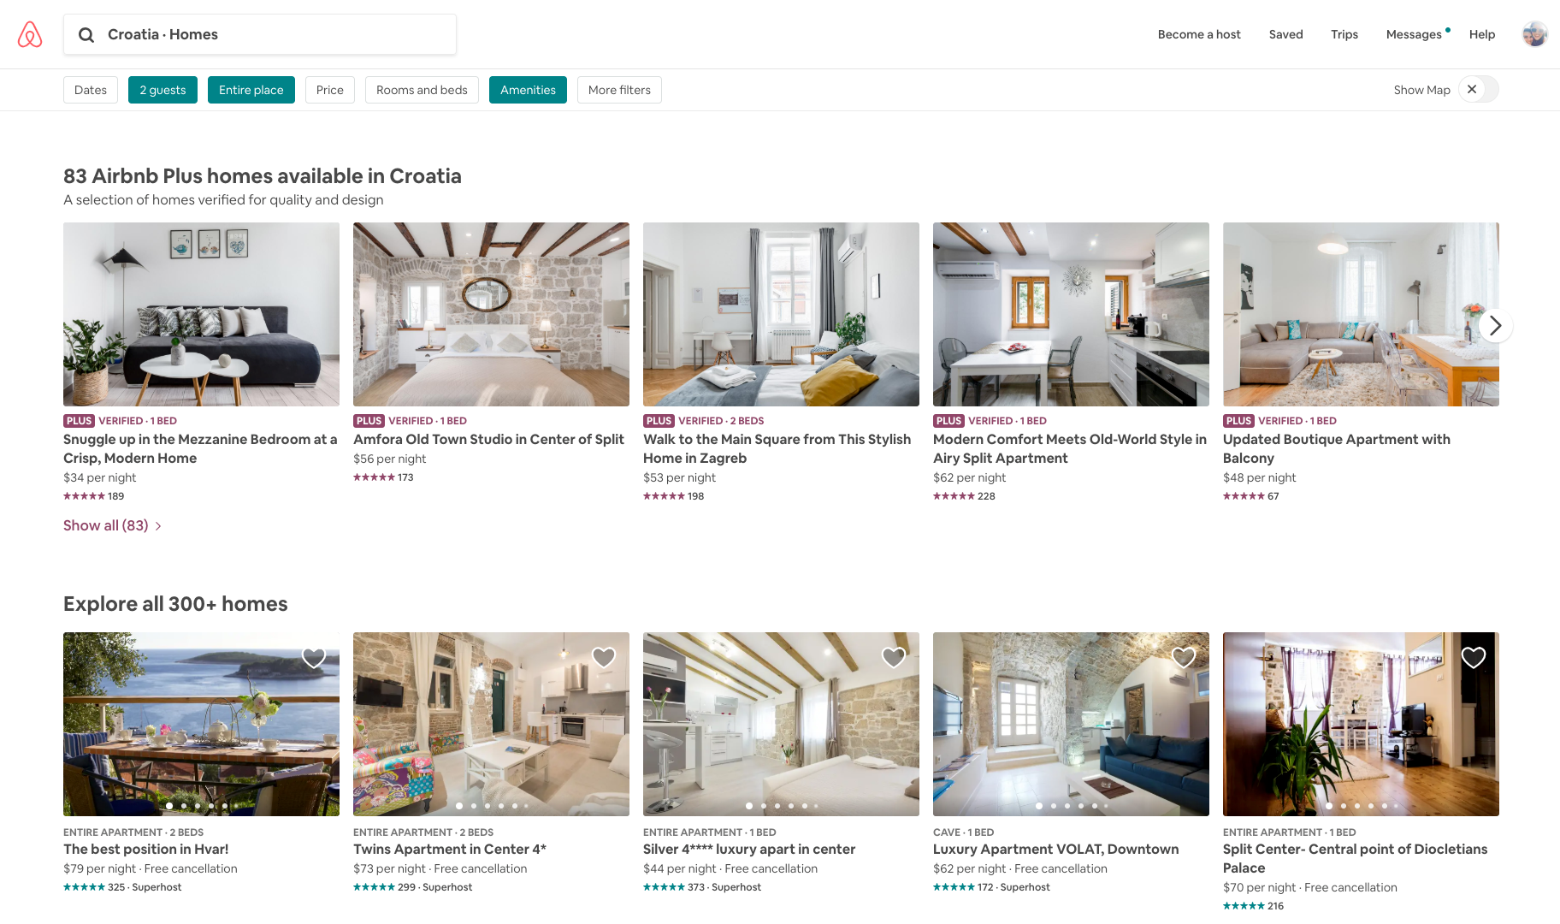Click Become a host link
The height and width of the screenshot is (924, 1560).
click(x=1199, y=34)
